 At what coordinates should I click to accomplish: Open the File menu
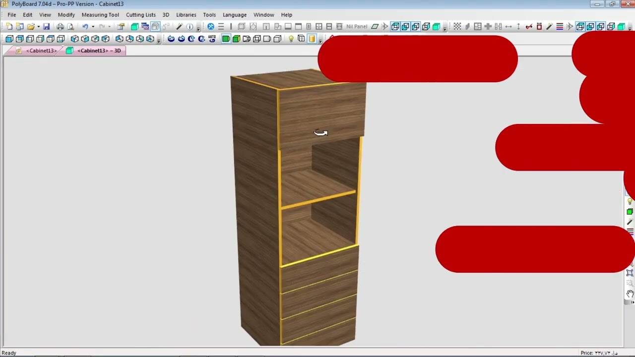coord(12,15)
